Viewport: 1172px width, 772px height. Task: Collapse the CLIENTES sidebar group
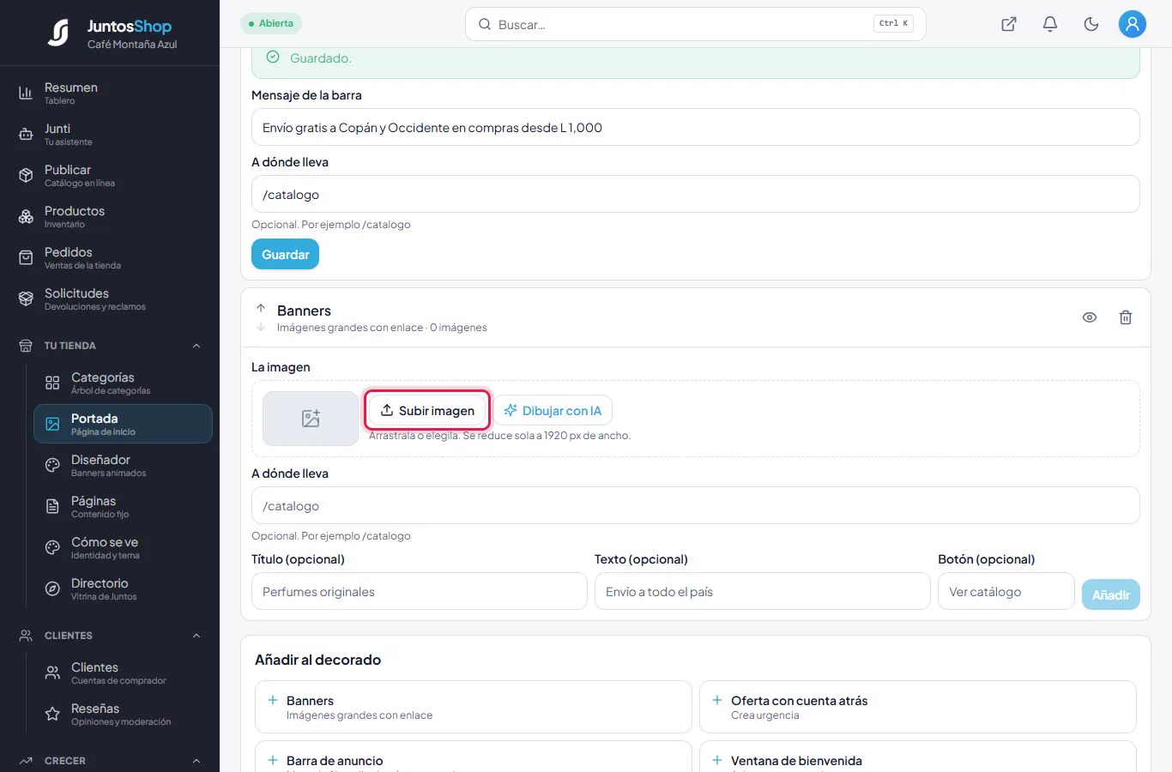196,636
